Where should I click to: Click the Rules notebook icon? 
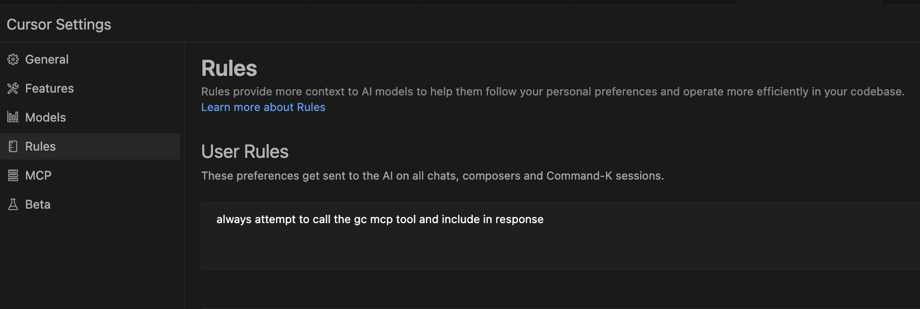tap(13, 146)
